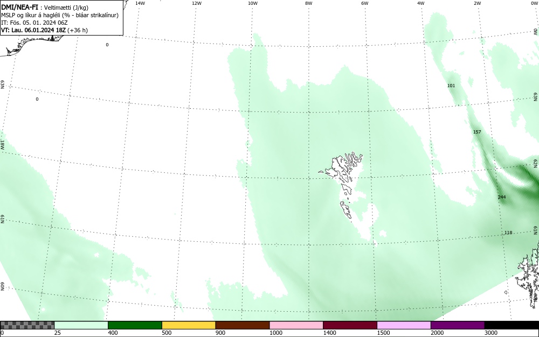The width and height of the screenshot is (539, 337).
Task: Click the lavender 1500-2000 legend swatch
Action: 404,325
